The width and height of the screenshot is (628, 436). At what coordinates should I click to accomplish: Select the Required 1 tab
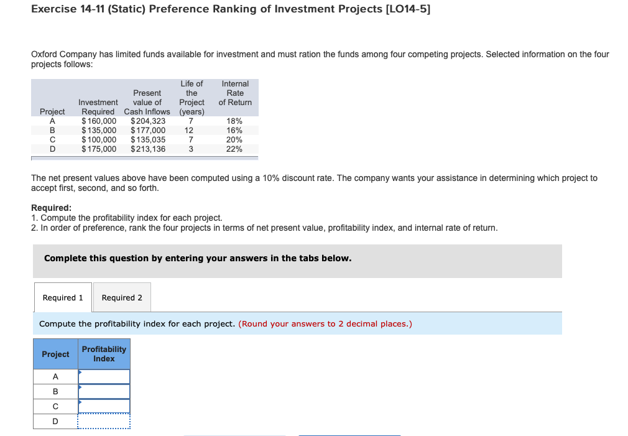coord(63,297)
